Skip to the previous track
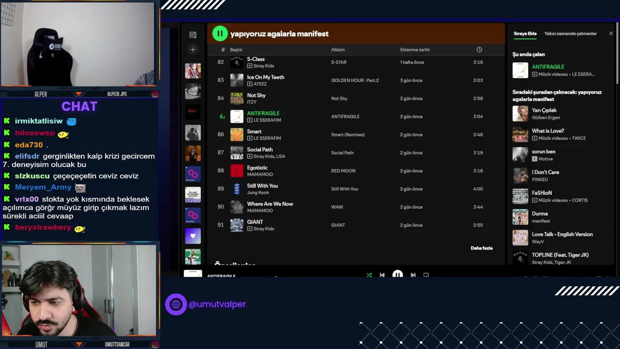This screenshot has width=620, height=349. tap(382, 275)
